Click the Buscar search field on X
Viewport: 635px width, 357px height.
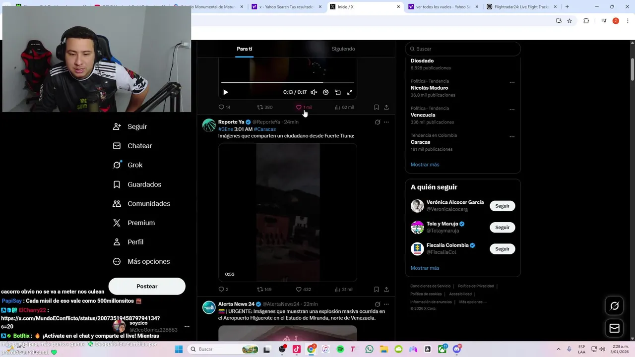pos(463,49)
